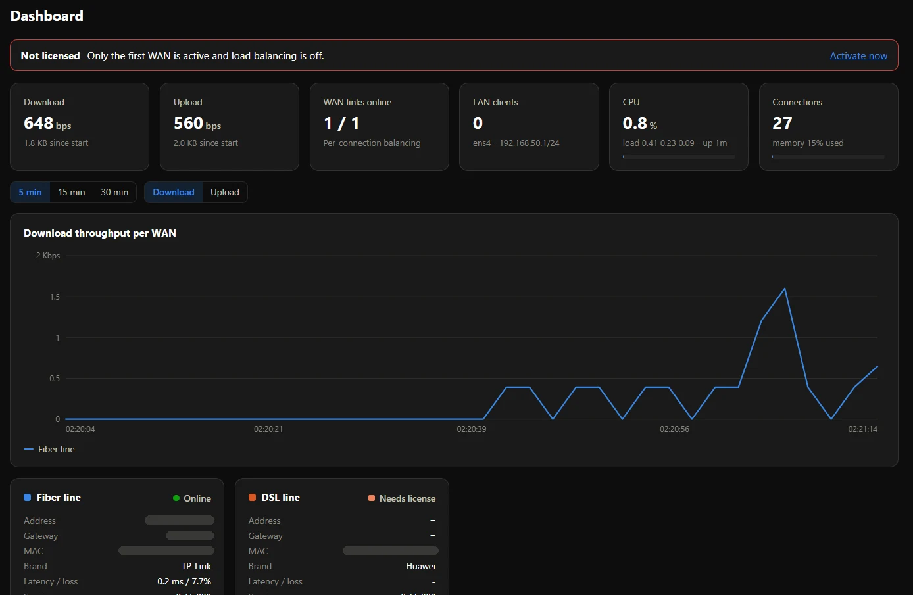Click the redacted Fiber line MAC value
This screenshot has width=913, height=595.
[x=166, y=551]
